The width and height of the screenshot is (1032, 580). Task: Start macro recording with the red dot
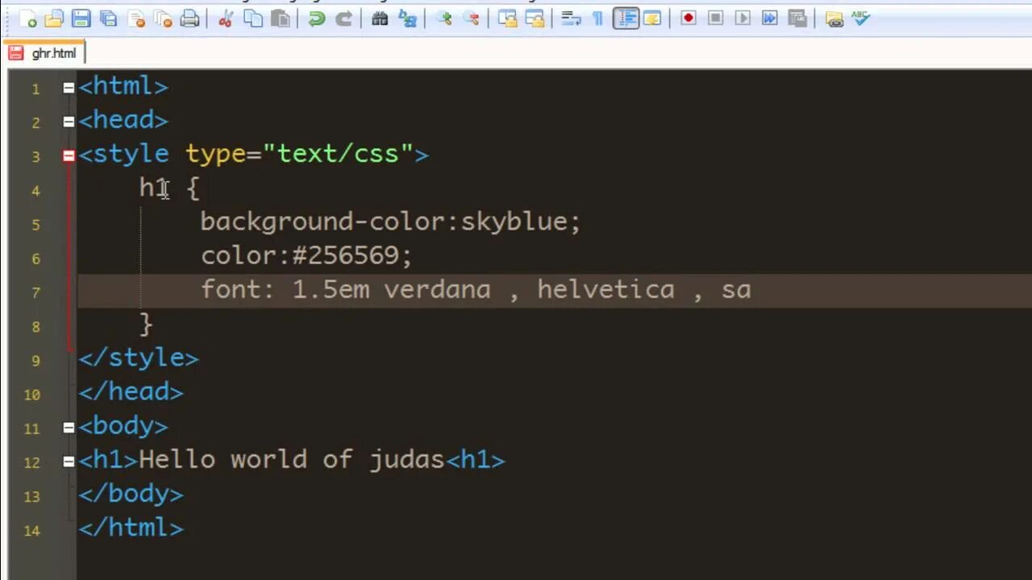(x=688, y=18)
